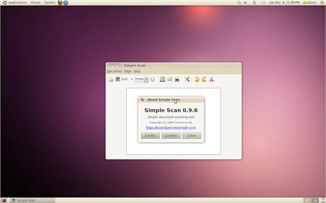Click the removable device indicator icon
The image size is (326, 203).
[254, 3]
